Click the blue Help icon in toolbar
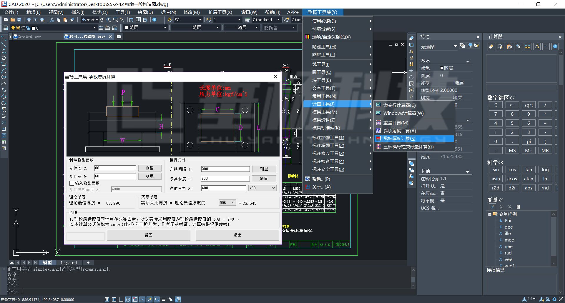Image resolution: width=565 pixels, height=303 pixels. point(154,20)
